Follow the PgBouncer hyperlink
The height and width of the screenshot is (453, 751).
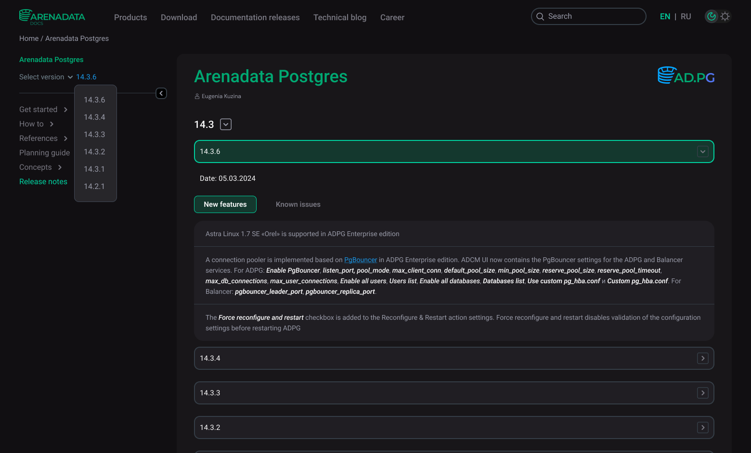[x=361, y=260]
